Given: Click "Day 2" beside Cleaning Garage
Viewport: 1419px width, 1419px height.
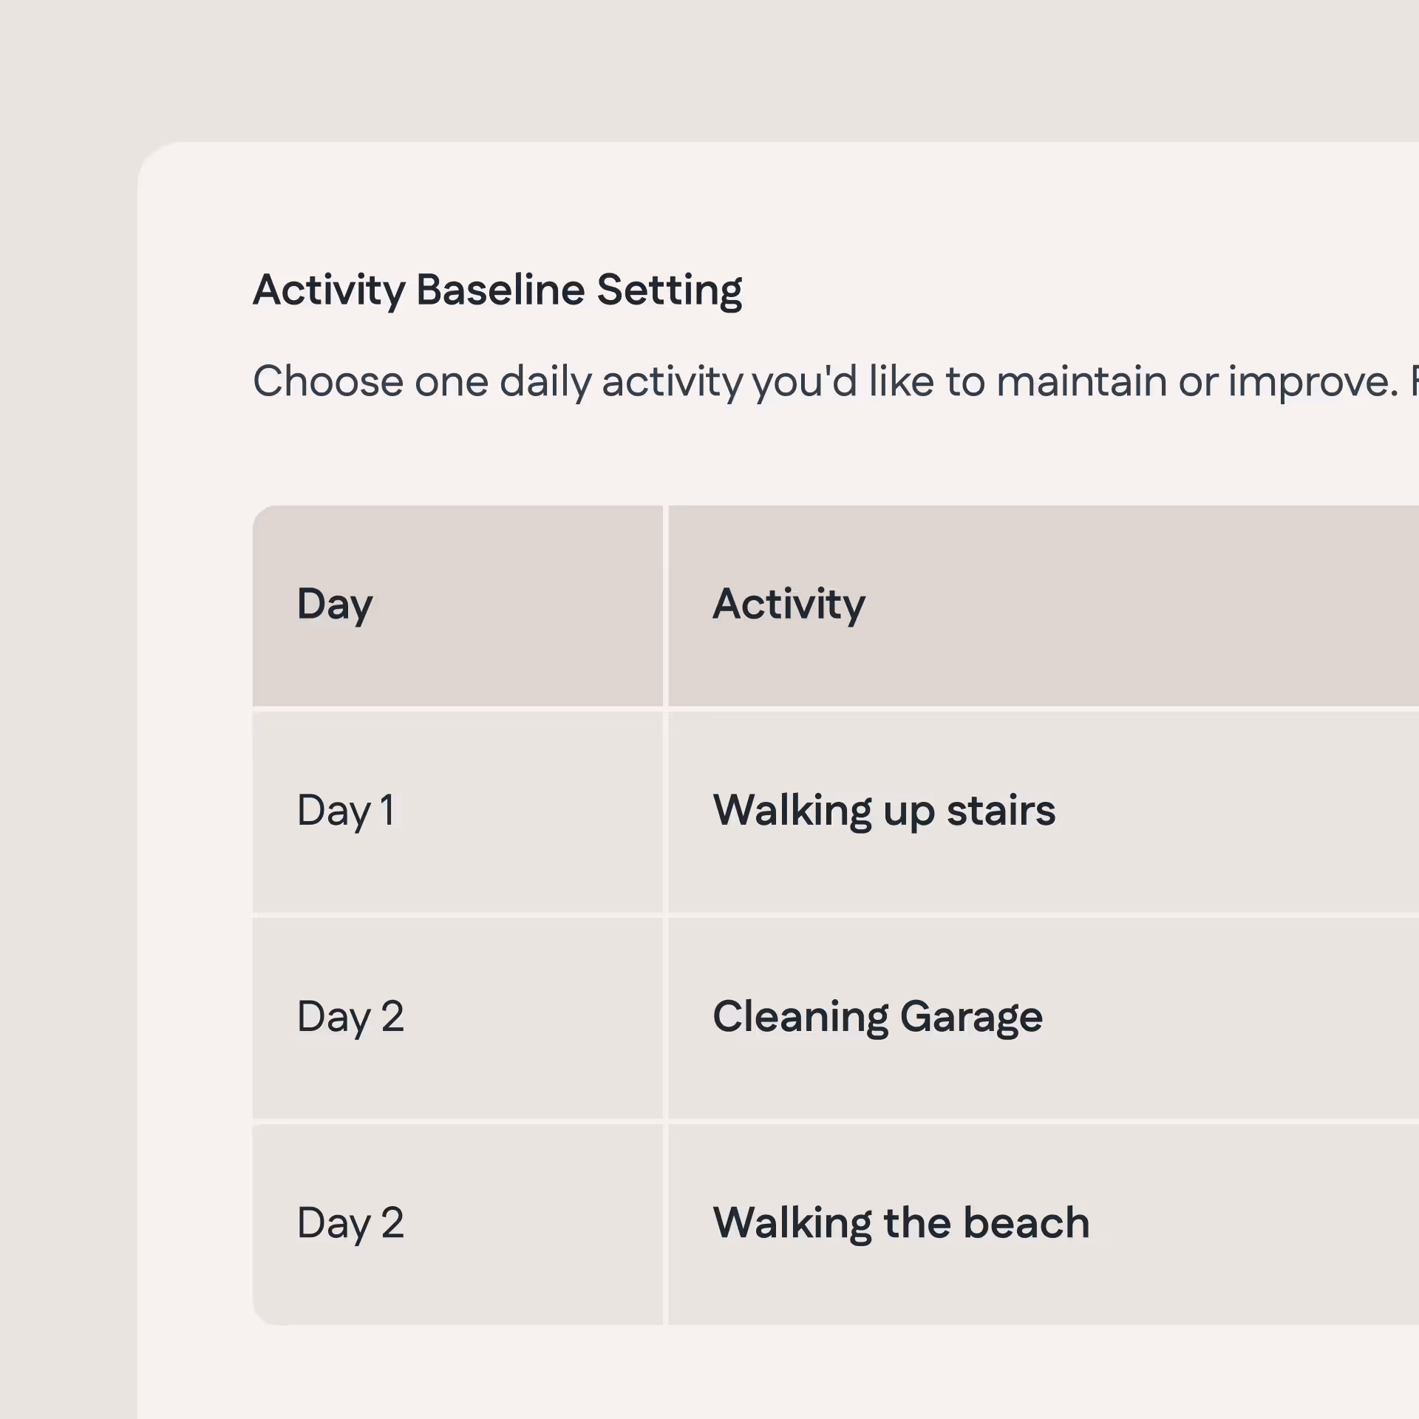Looking at the screenshot, I should tap(350, 1017).
